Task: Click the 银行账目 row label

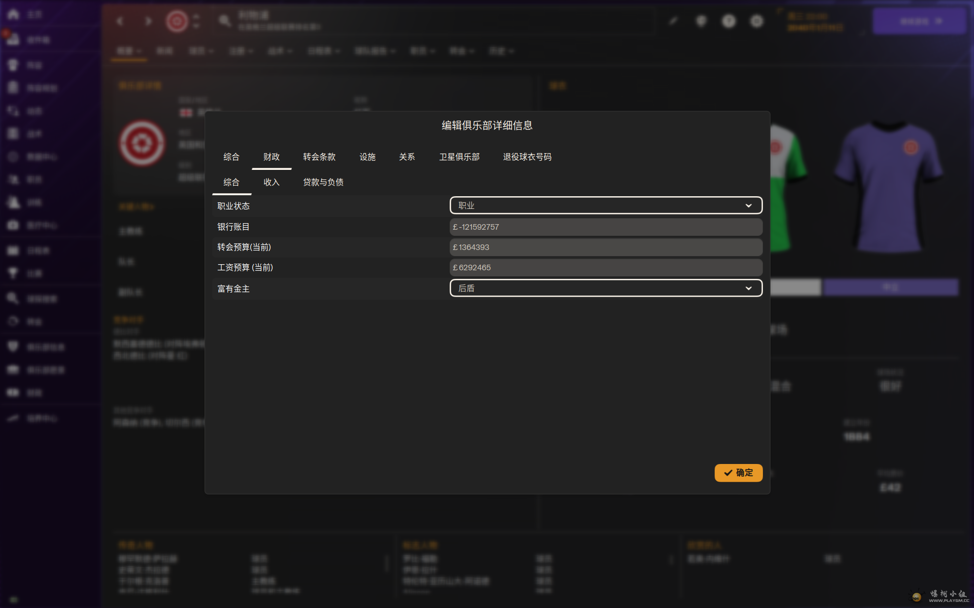Action: point(233,227)
